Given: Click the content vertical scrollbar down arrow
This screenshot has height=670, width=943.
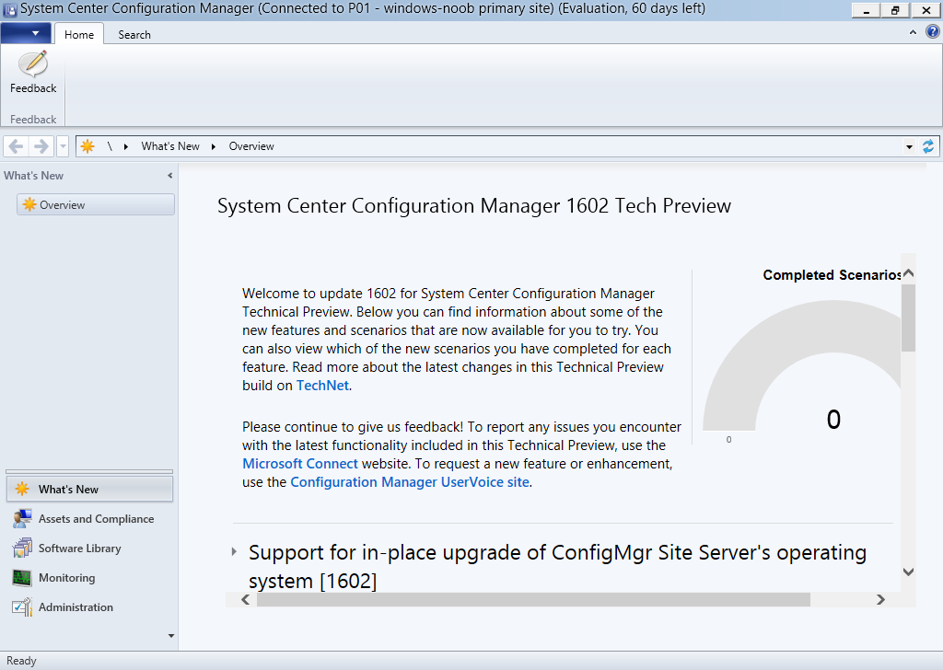Looking at the screenshot, I should point(909,572).
